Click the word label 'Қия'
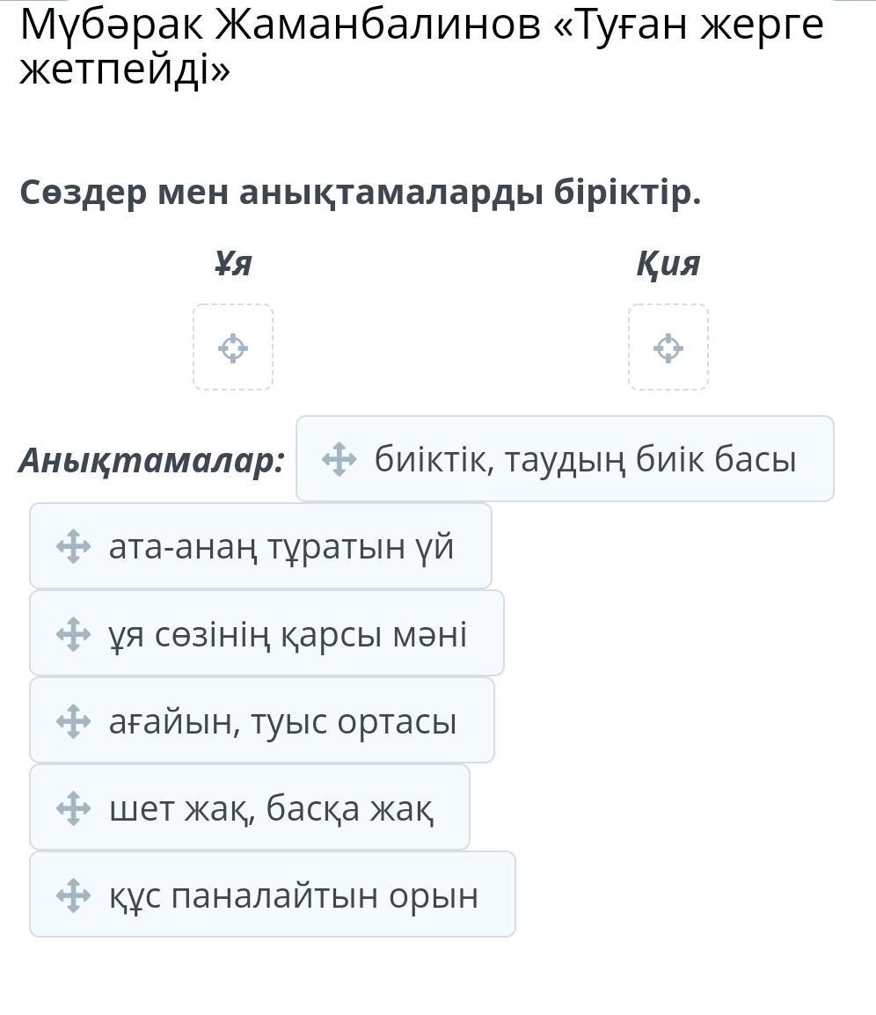876x1015 pixels. click(668, 263)
